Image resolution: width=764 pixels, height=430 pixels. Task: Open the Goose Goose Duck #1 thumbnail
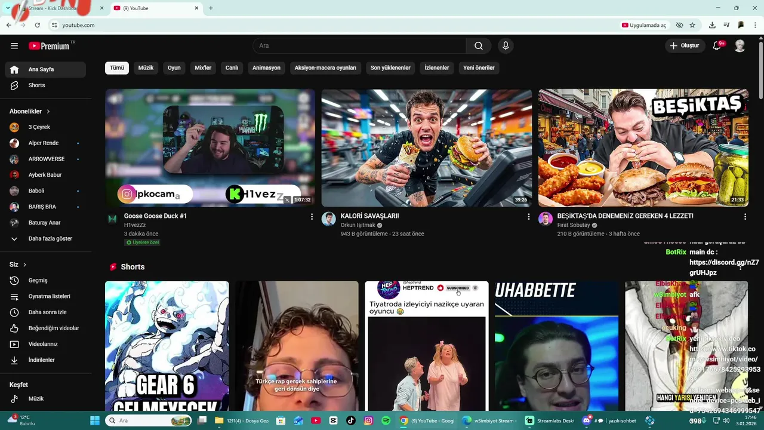(210, 148)
